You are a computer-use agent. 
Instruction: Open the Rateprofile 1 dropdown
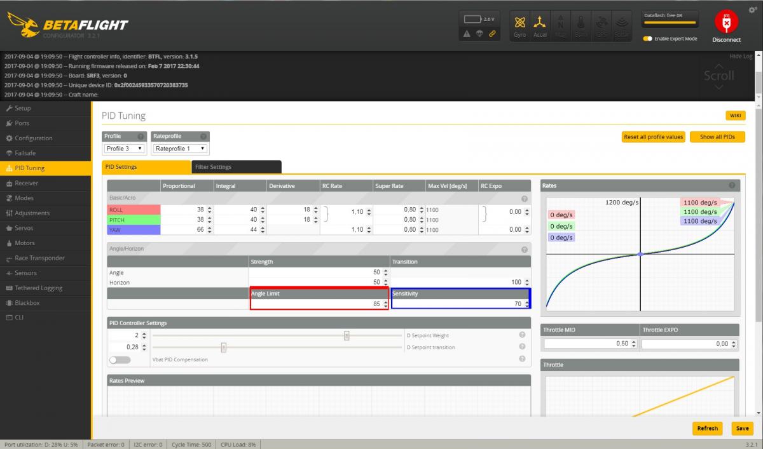(x=181, y=149)
